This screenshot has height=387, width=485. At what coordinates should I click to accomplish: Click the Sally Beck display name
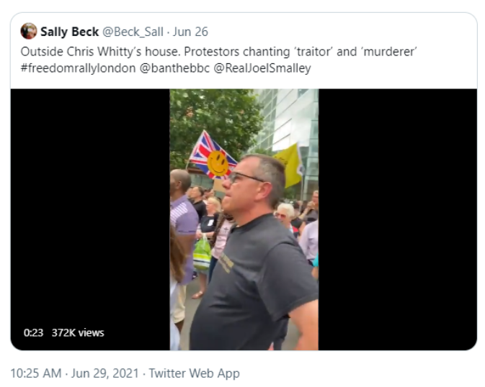click(70, 32)
